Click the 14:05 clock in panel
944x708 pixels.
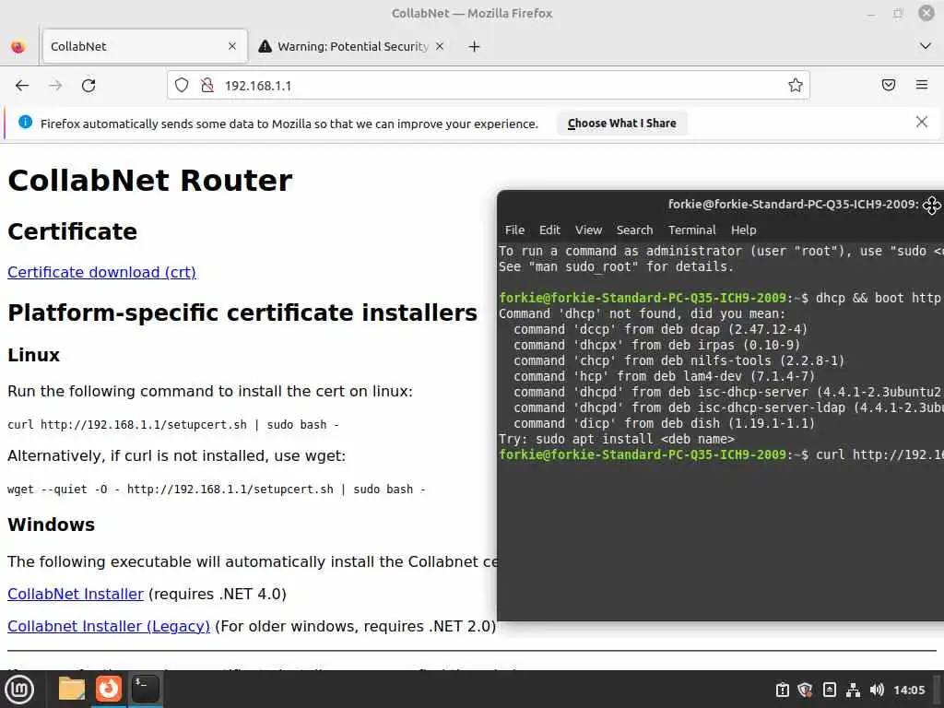coord(909,690)
